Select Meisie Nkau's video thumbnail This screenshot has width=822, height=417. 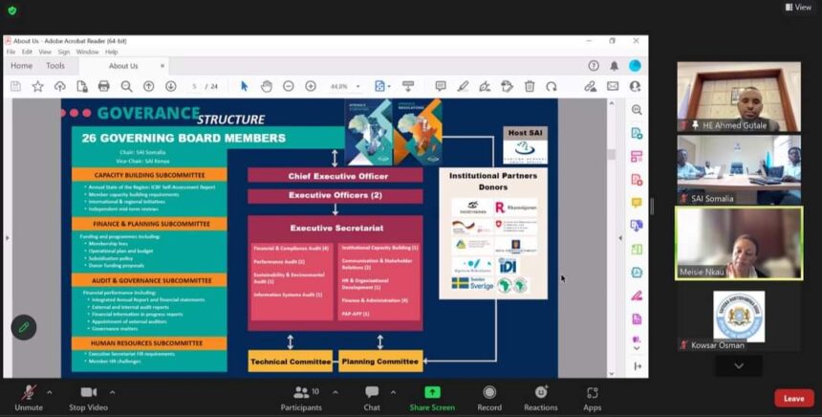[738, 243]
